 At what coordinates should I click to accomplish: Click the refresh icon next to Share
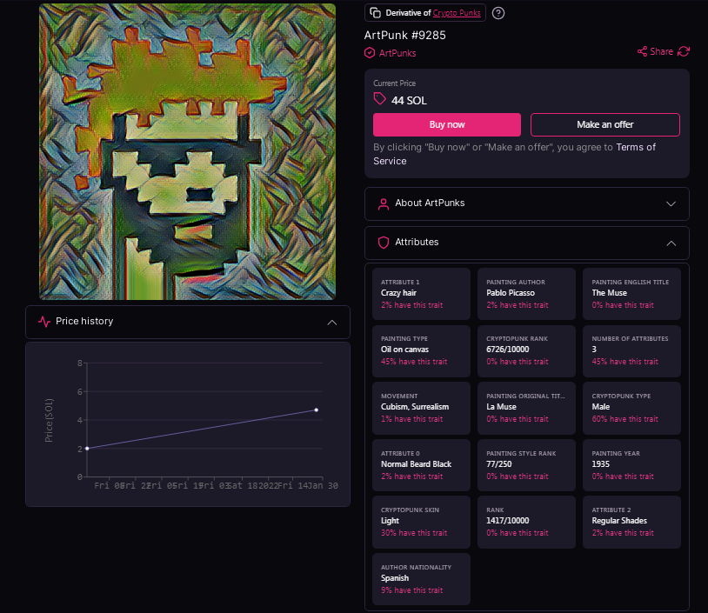pos(684,51)
